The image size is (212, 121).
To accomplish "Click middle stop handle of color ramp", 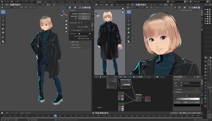I will (189, 100).
